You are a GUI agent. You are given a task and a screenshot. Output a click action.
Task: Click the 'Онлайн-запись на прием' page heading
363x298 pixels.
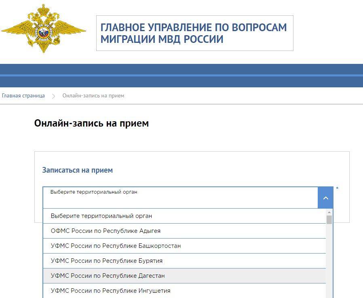pyautogui.click(x=91, y=123)
